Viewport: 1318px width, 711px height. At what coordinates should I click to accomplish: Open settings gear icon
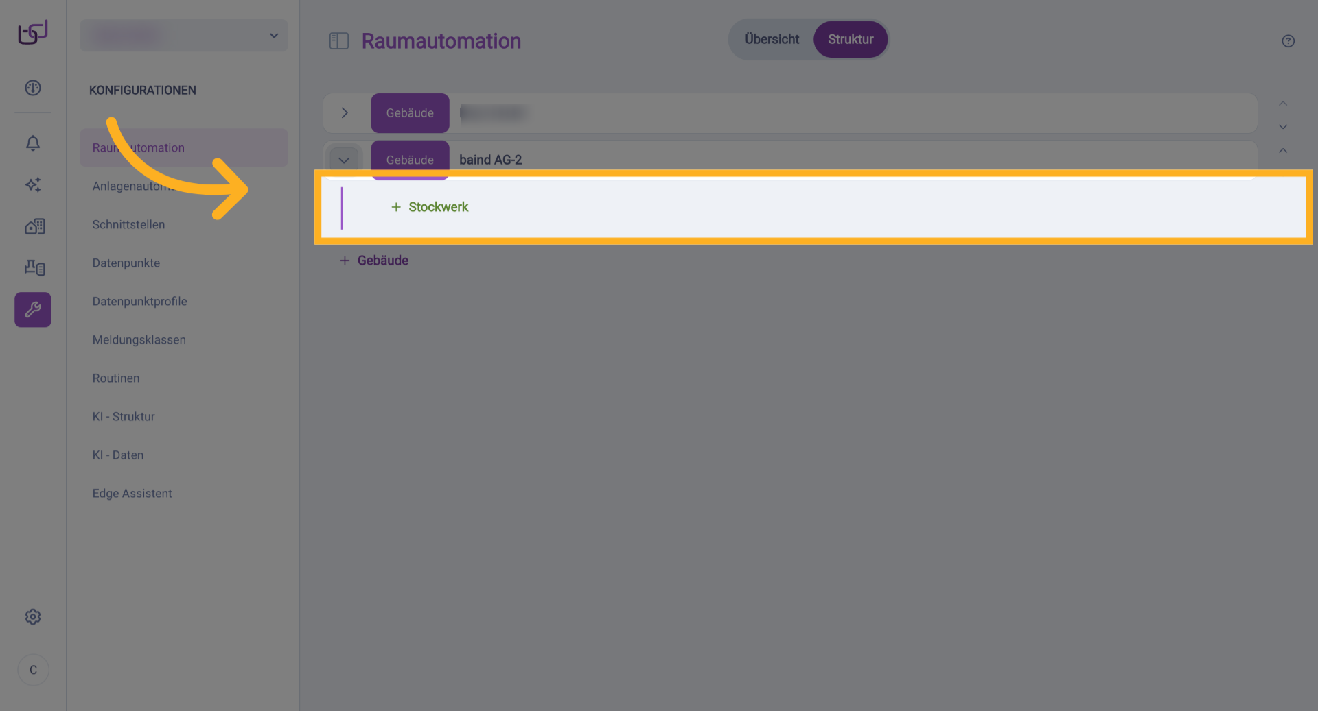pos(33,617)
